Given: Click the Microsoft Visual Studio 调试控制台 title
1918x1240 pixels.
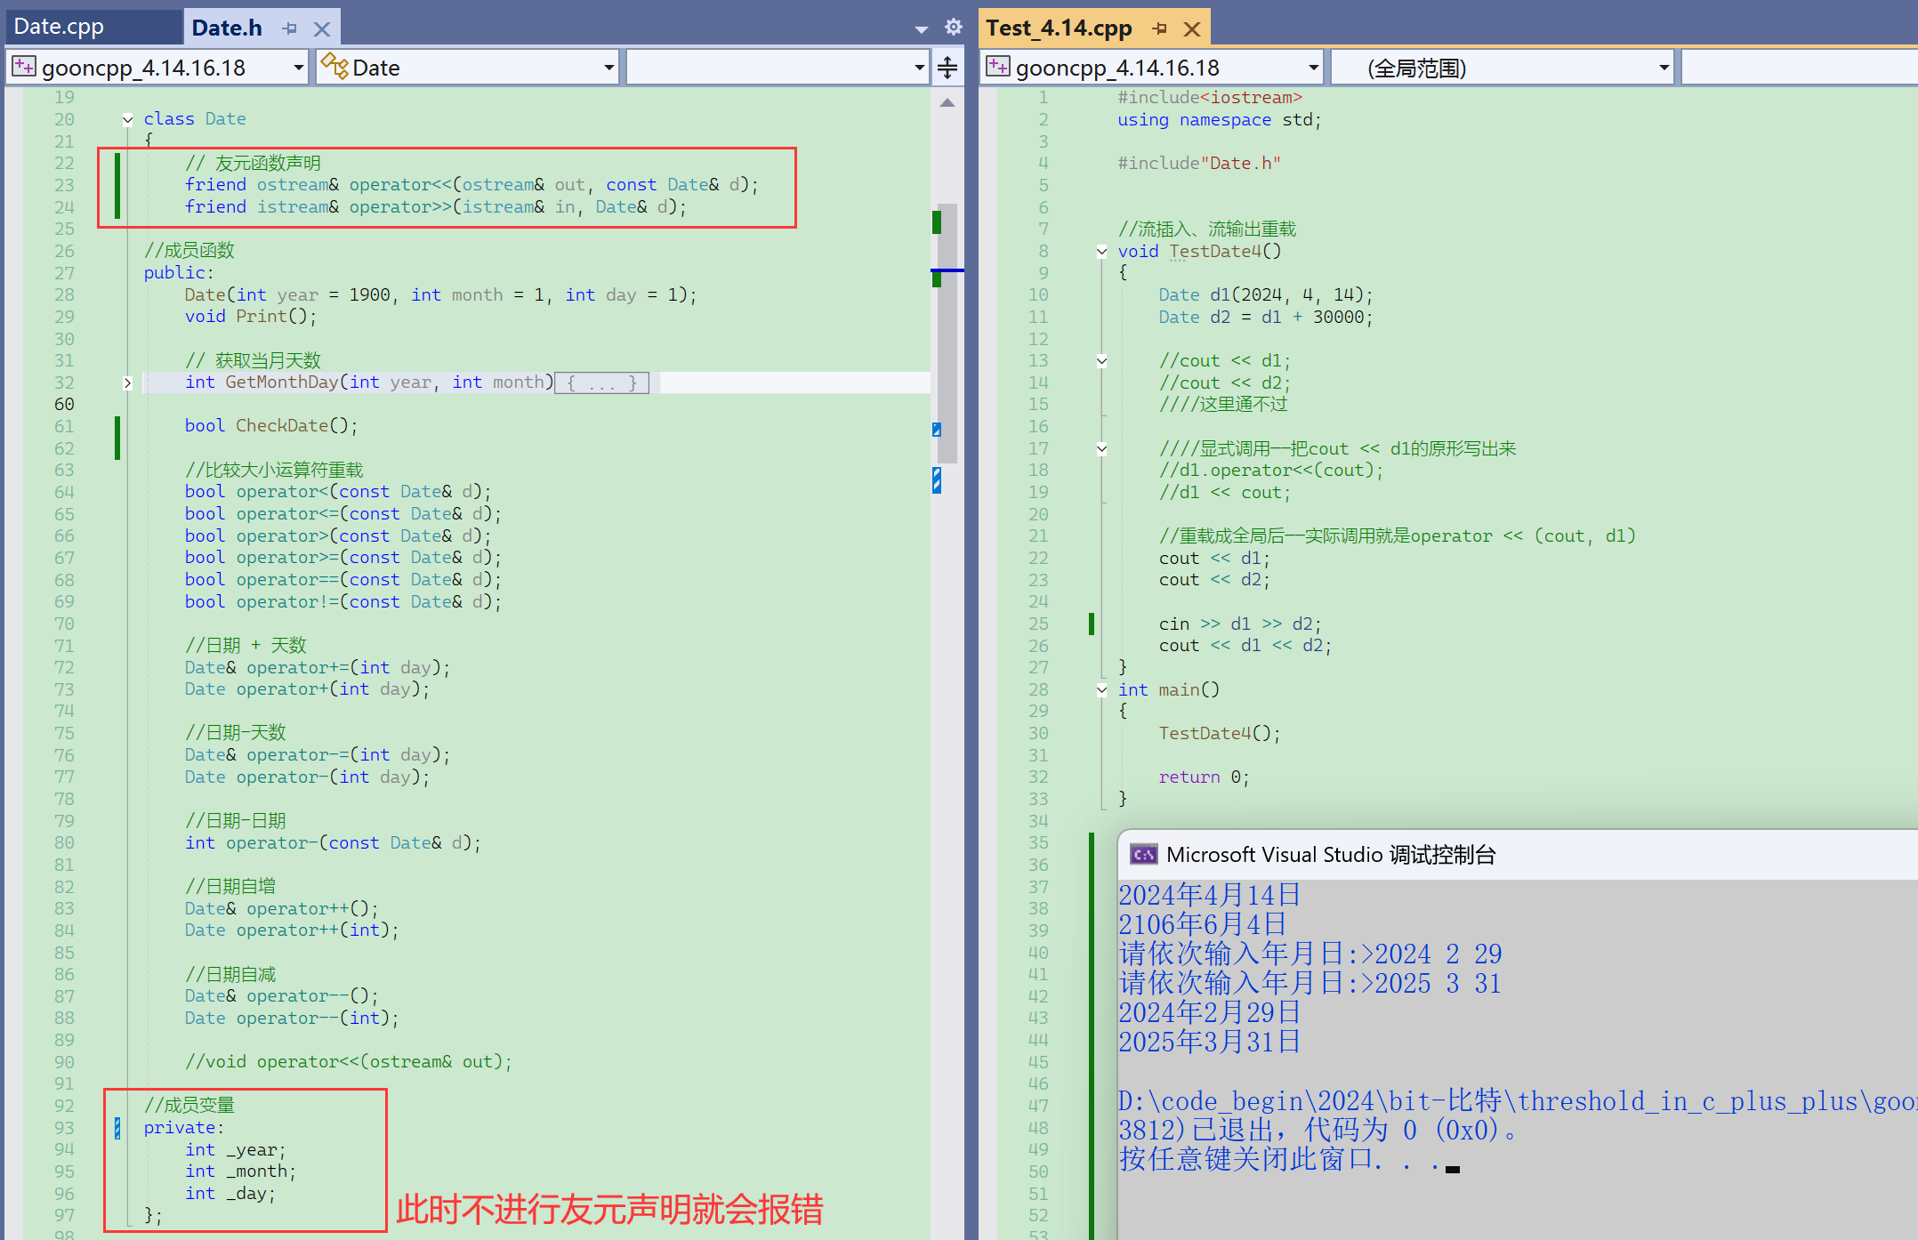Looking at the screenshot, I should tap(1331, 855).
